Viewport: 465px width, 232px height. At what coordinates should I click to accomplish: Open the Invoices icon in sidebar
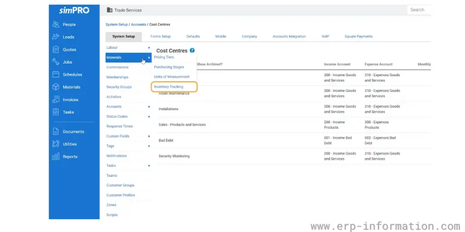coord(56,100)
